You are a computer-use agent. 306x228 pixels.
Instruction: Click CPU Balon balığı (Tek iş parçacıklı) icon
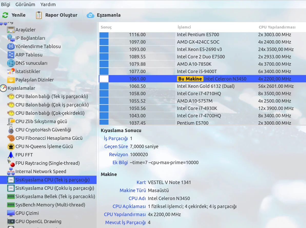(11, 96)
